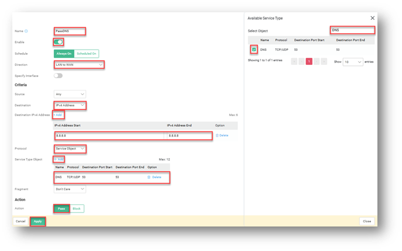
Task: Open the Show entries count dropdown
Action: [x=352, y=61]
